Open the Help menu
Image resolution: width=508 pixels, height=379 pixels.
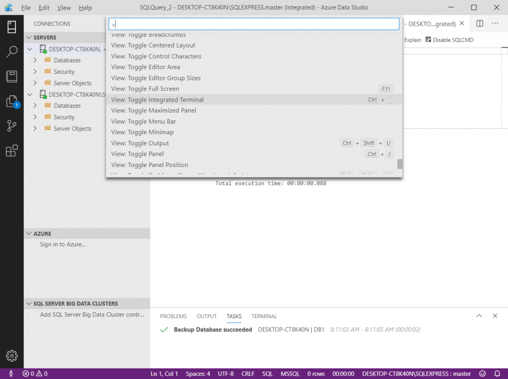tap(85, 7)
